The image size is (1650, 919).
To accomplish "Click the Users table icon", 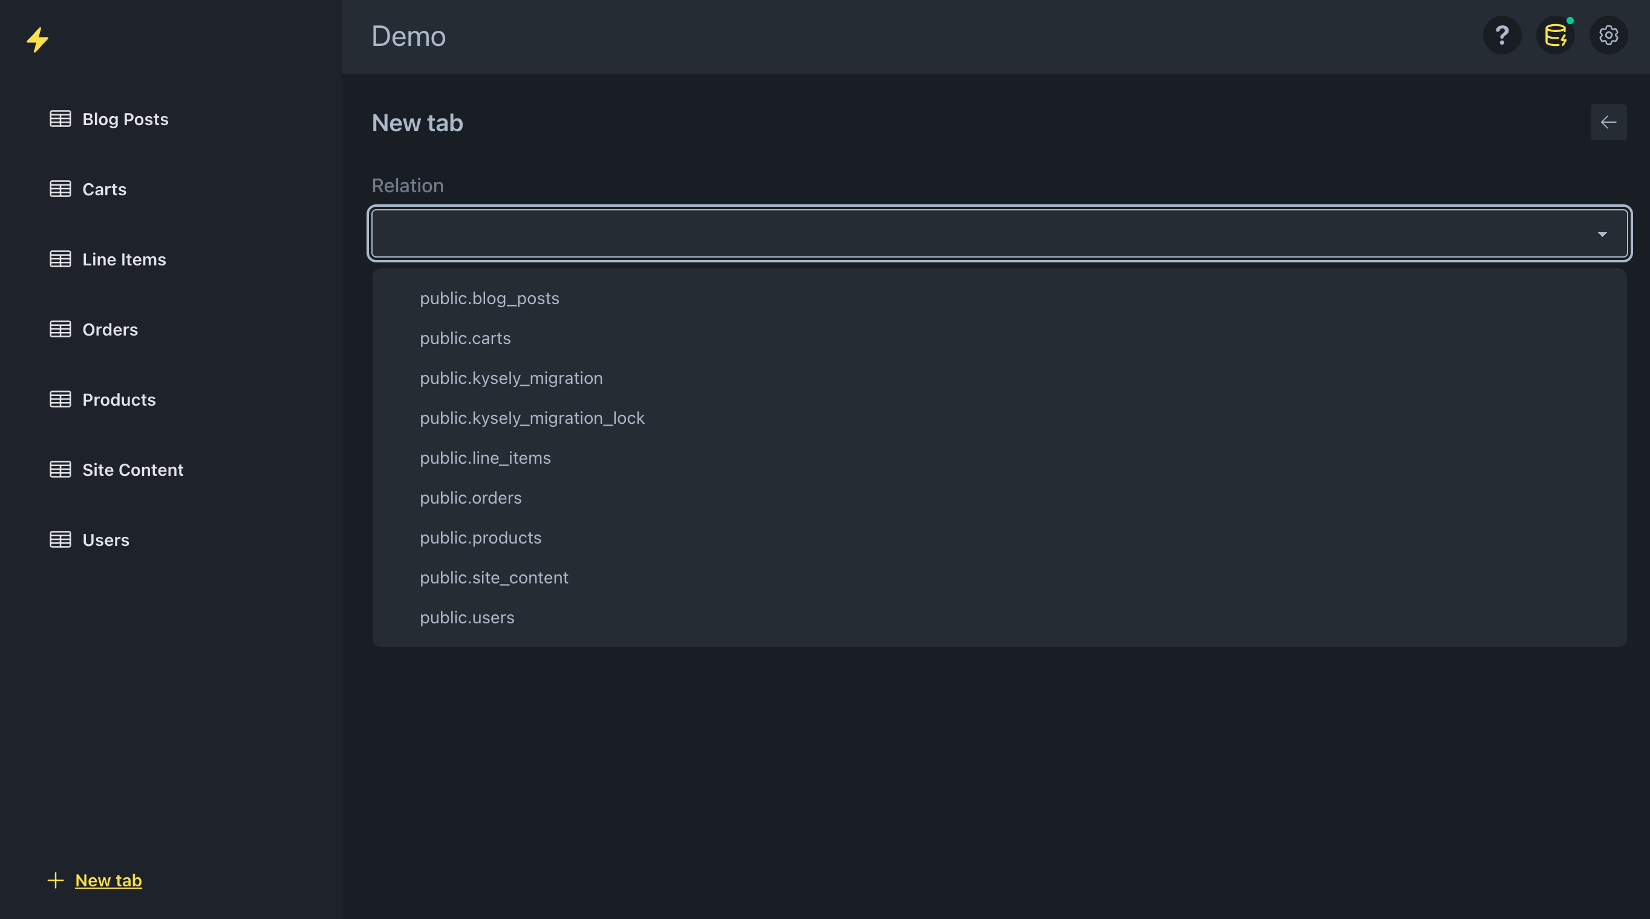I will (x=60, y=539).
